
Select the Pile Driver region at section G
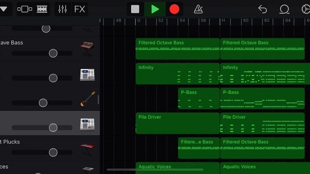pyautogui.click(x=177, y=123)
